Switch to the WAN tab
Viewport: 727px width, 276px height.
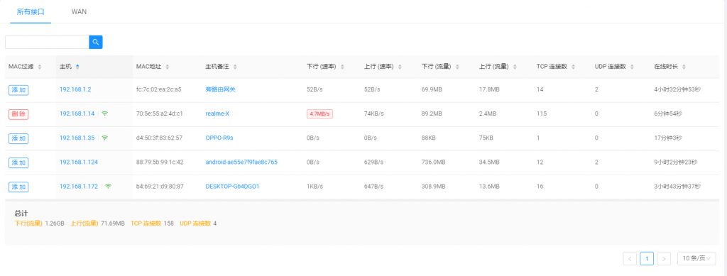coord(79,11)
